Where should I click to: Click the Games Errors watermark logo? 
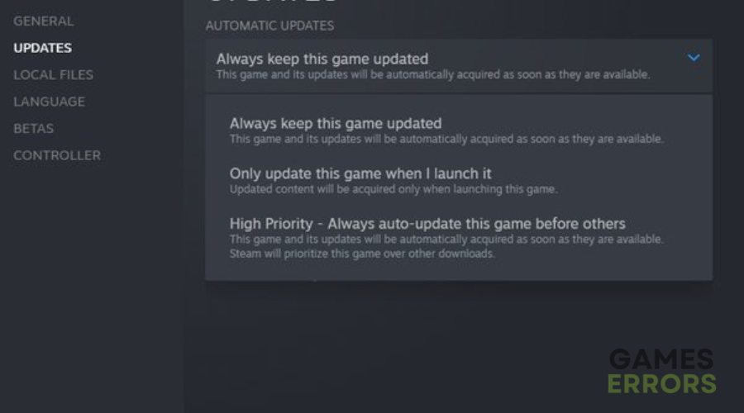[662, 371]
